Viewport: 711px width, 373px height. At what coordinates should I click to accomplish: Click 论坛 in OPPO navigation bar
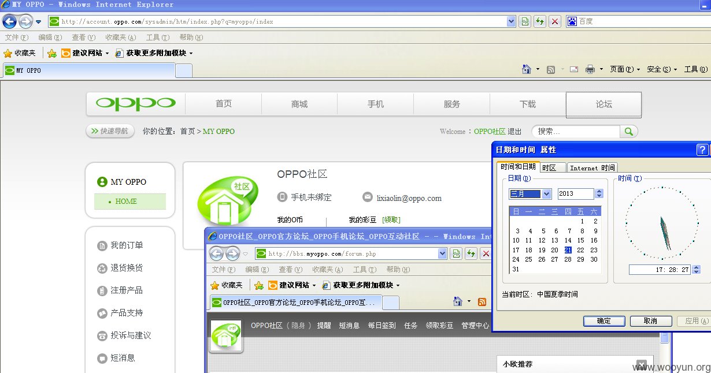pyautogui.click(x=603, y=104)
